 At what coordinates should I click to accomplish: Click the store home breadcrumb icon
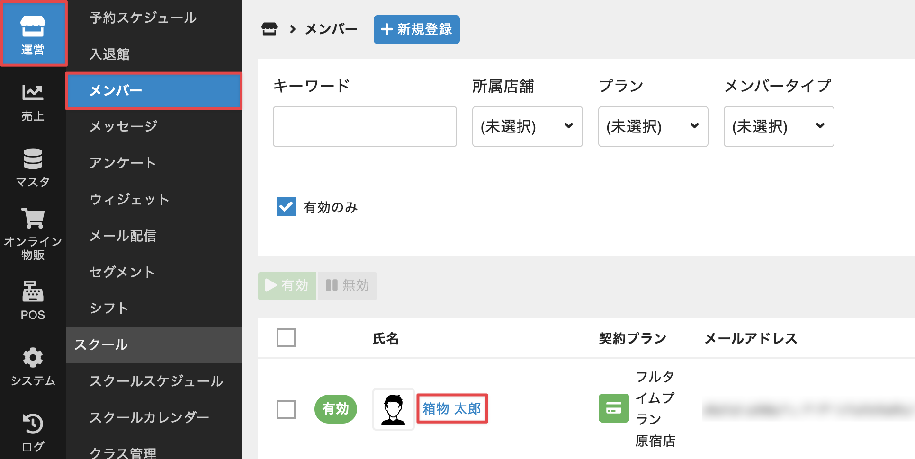coord(269,29)
